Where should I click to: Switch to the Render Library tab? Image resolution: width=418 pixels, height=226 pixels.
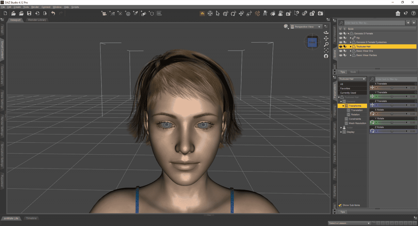tap(37, 20)
